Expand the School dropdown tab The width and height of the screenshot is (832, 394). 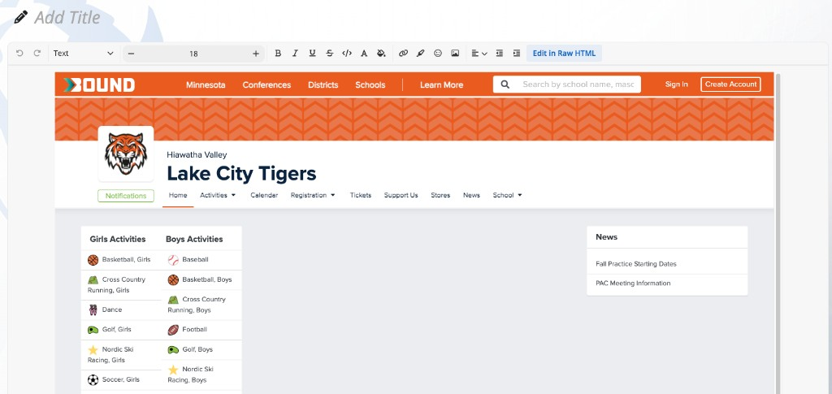[507, 195]
